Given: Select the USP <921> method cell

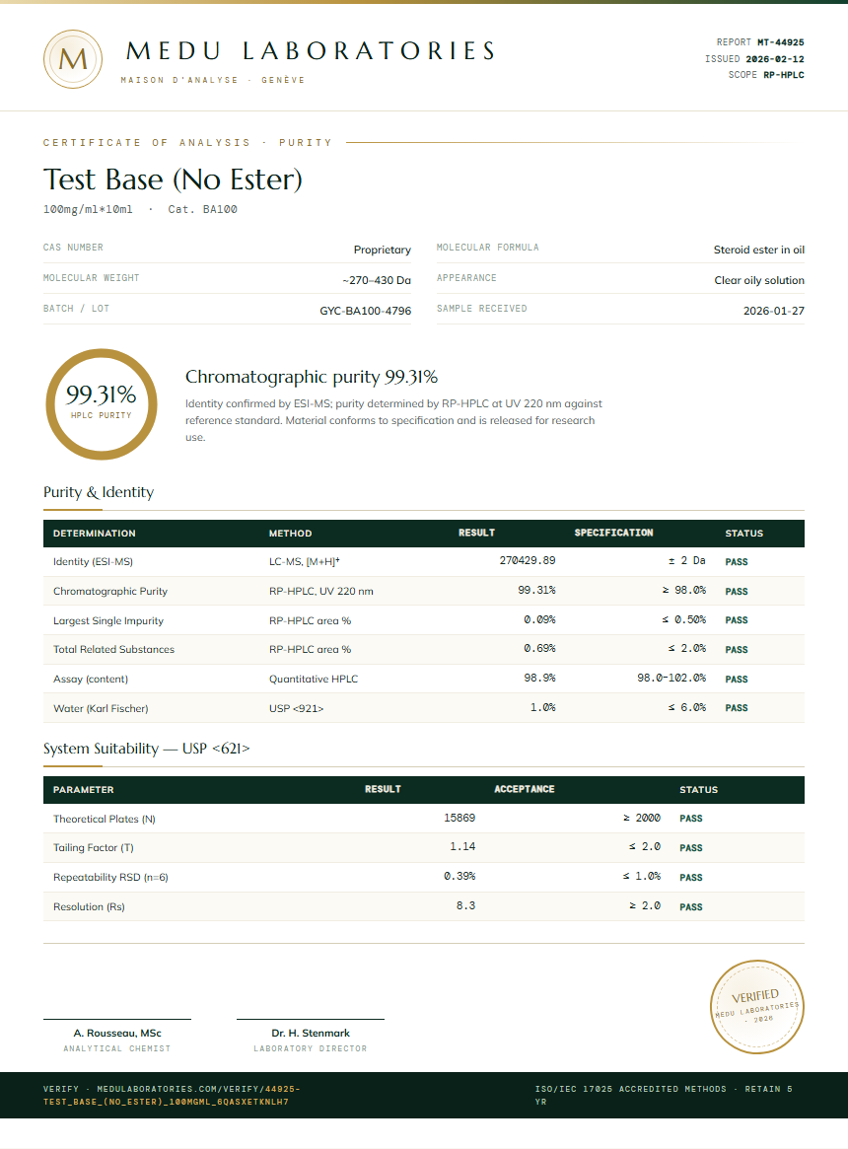Looking at the screenshot, I should tap(296, 708).
